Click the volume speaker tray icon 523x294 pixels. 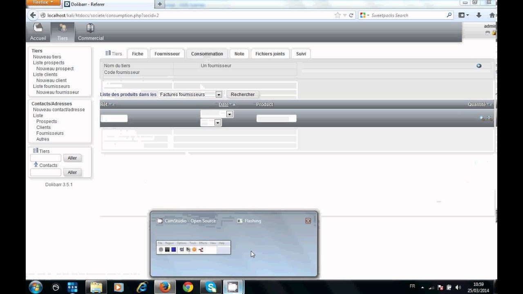point(458,287)
